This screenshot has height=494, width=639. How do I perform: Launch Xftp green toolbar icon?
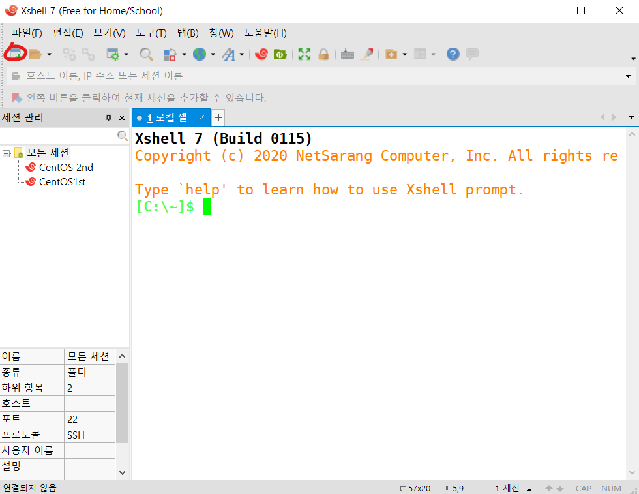point(280,54)
